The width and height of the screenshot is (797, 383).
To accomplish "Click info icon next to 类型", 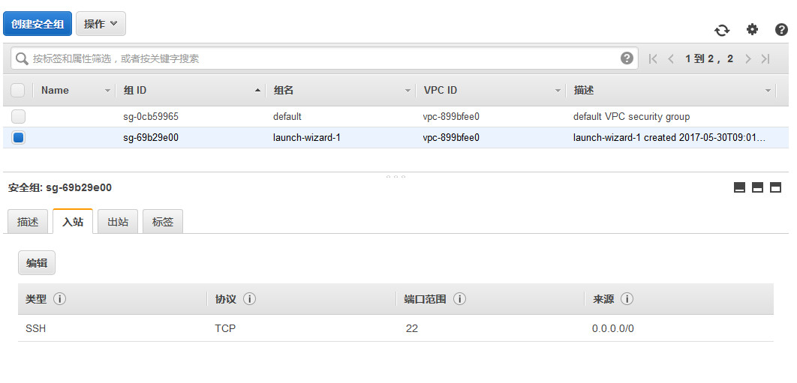I will pyautogui.click(x=60, y=299).
